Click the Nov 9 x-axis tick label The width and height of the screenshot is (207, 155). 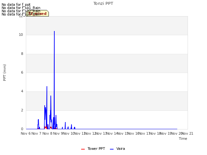[58, 133]
